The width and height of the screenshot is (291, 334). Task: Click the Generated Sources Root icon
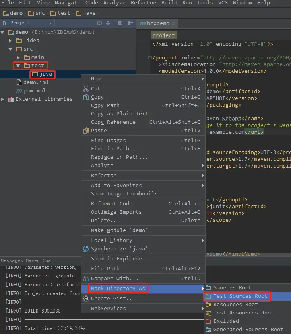(x=208, y=330)
